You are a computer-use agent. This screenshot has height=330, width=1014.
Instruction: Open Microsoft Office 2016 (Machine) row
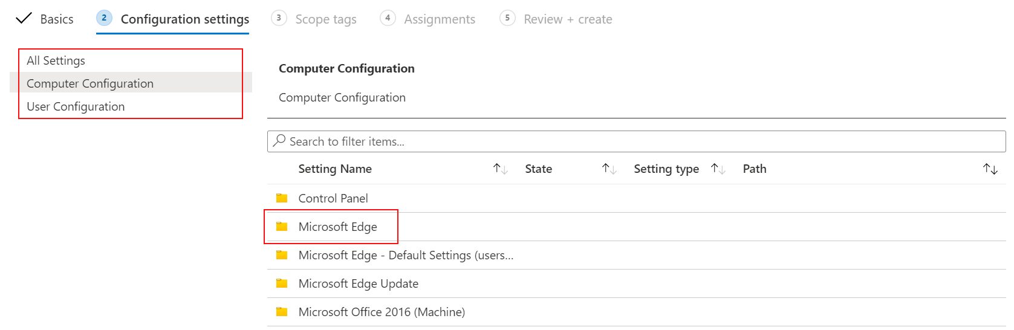tap(637, 312)
